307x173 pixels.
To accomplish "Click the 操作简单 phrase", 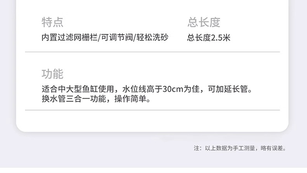I will pos(130,99).
